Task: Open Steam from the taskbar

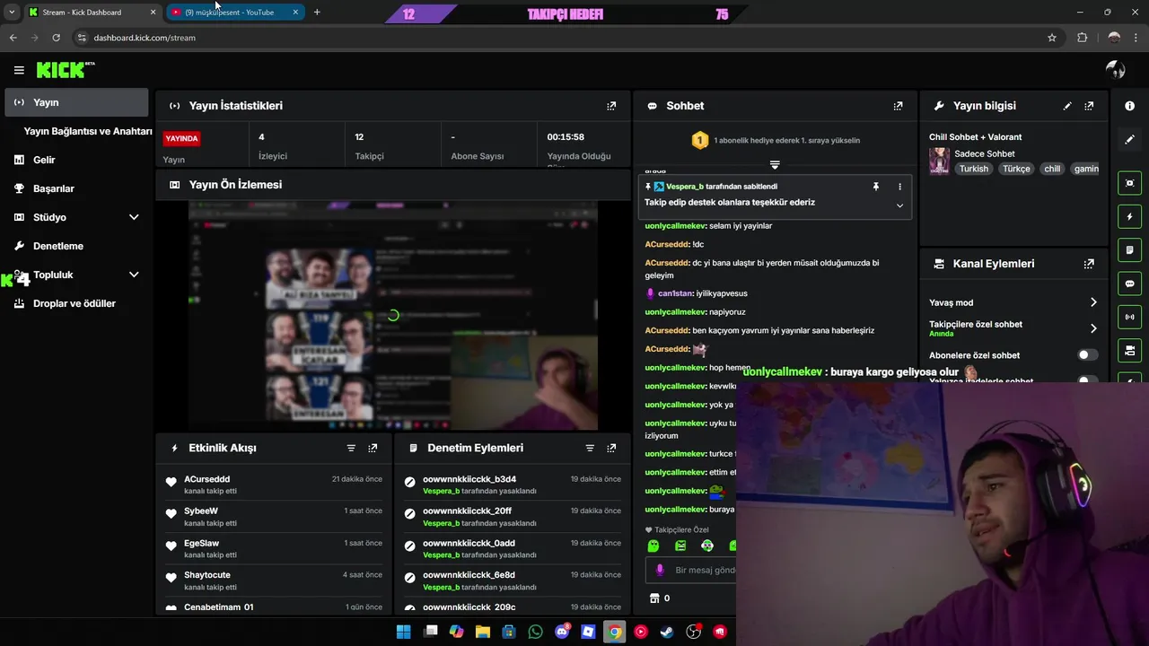Action: pos(667,632)
